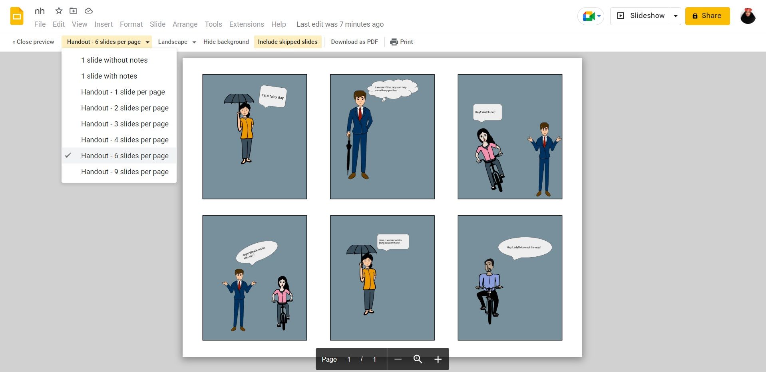Open the Arrange menu
The width and height of the screenshot is (766, 372).
tap(185, 24)
